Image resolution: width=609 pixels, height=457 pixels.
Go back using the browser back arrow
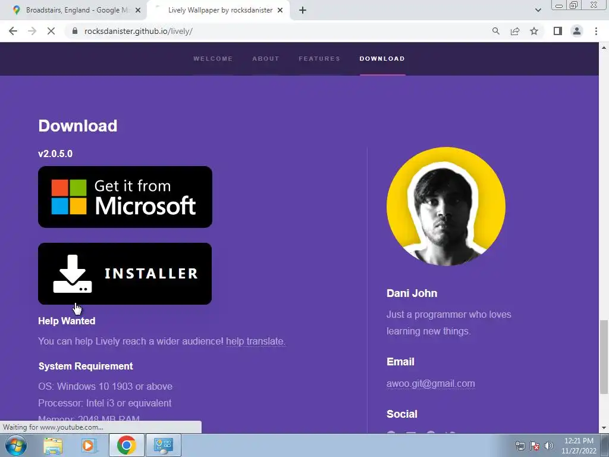tap(13, 31)
